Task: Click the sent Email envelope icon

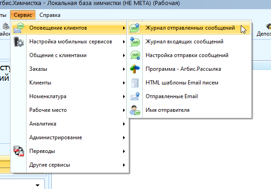Action: 135,96
